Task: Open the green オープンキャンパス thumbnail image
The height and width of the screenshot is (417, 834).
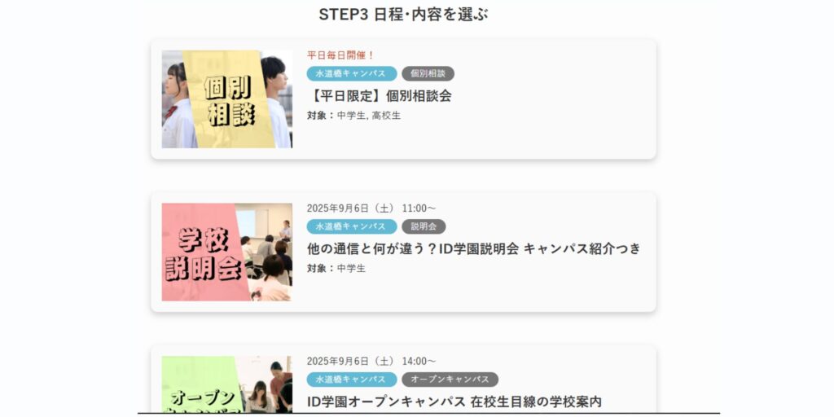Action: 227,384
